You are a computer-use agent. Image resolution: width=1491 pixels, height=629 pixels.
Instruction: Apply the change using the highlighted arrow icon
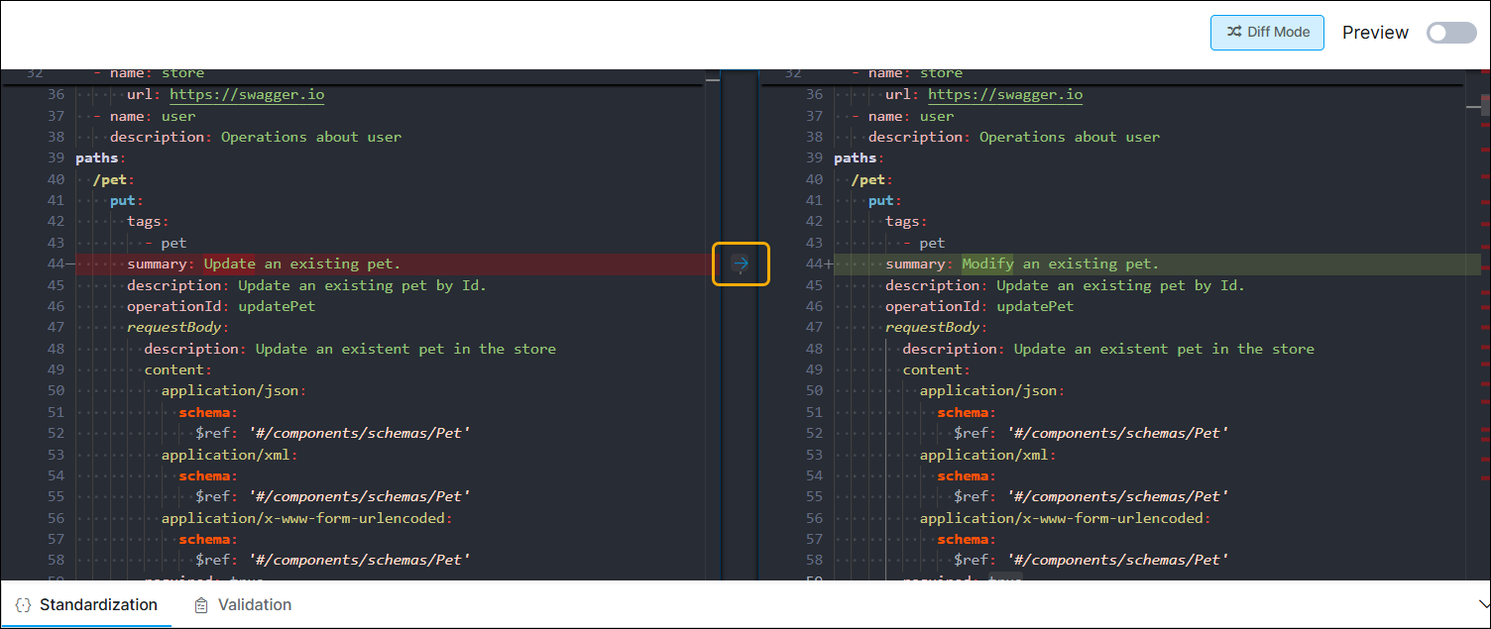[x=741, y=263]
